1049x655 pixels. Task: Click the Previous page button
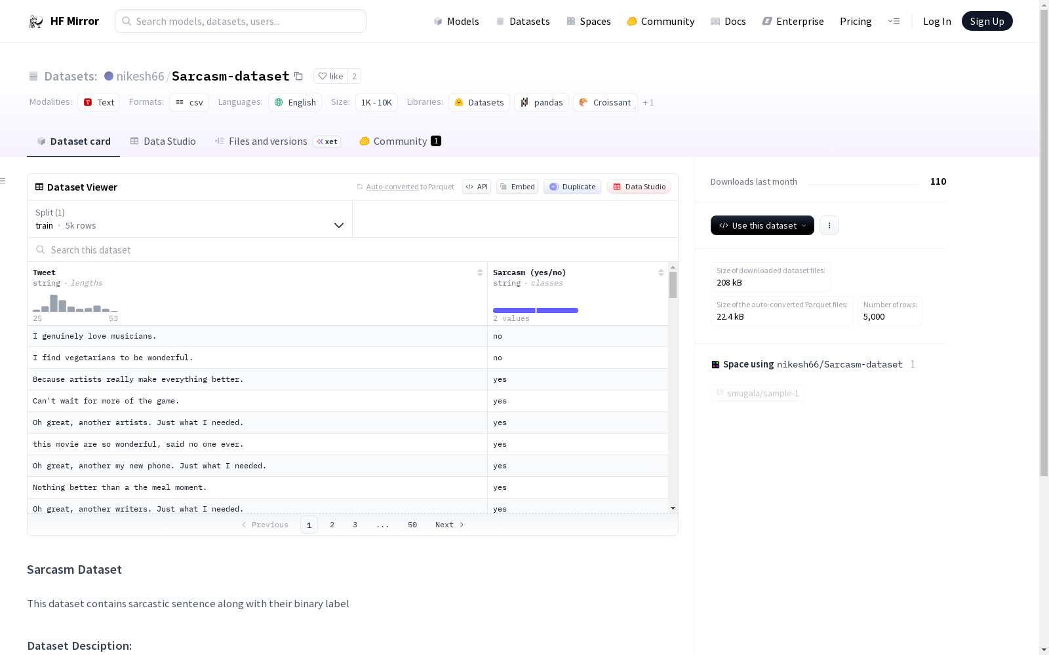point(265,525)
